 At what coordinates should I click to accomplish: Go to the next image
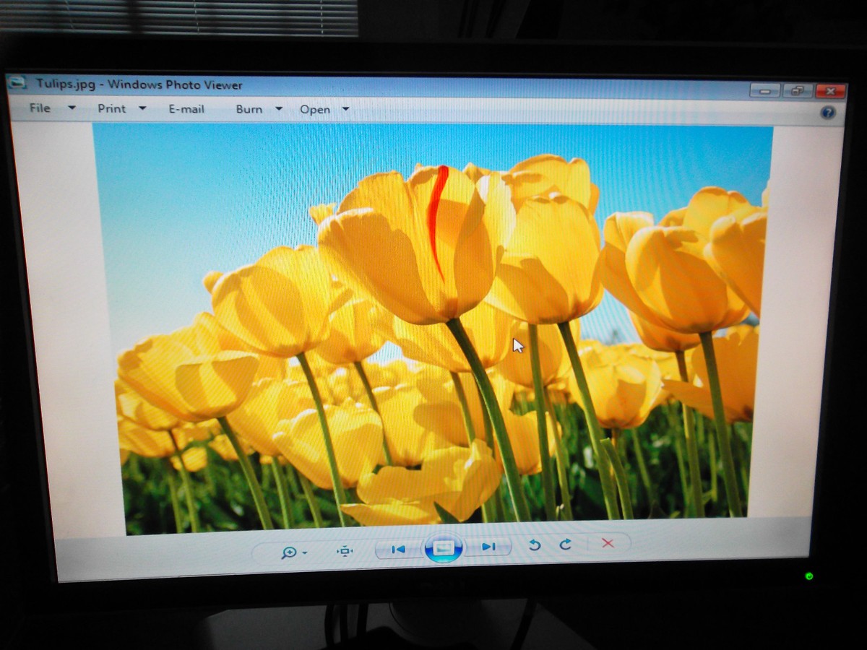click(x=488, y=547)
